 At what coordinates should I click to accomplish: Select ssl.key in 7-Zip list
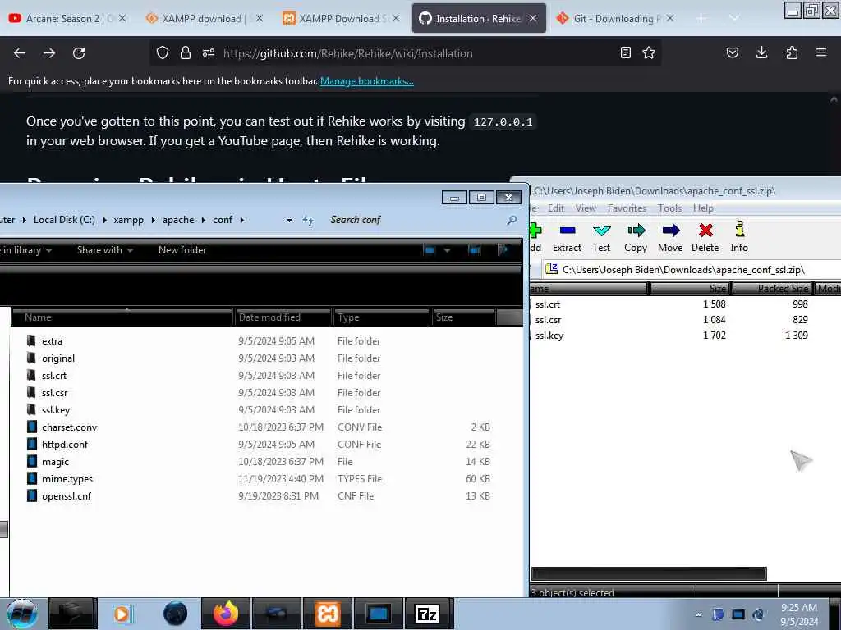click(549, 336)
